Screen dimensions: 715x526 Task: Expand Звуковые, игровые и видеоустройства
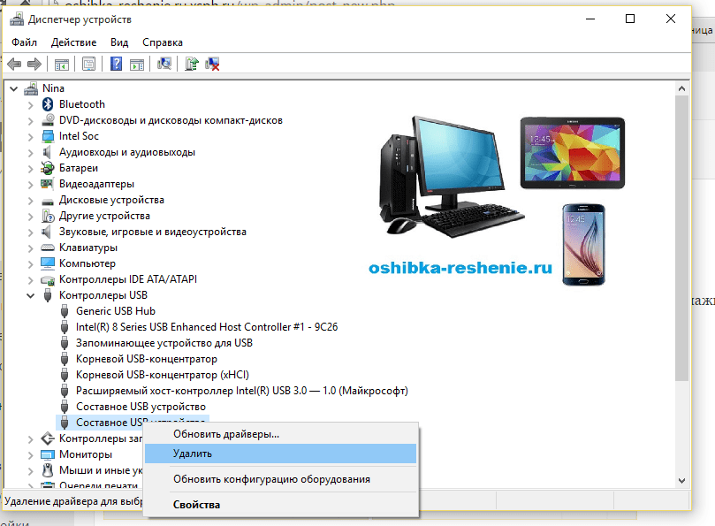(x=31, y=233)
